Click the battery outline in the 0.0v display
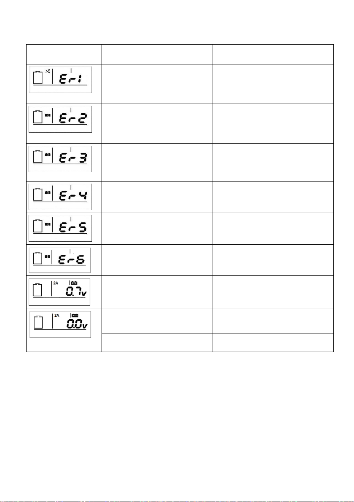Image resolution: width=354 pixels, height=502 pixels. click(38, 322)
